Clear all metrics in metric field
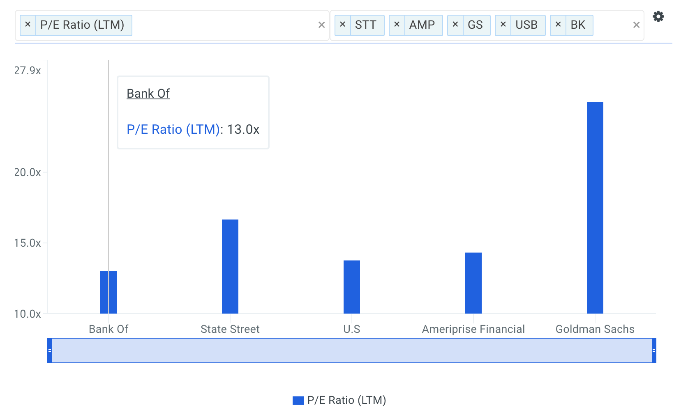 click(x=321, y=25)
